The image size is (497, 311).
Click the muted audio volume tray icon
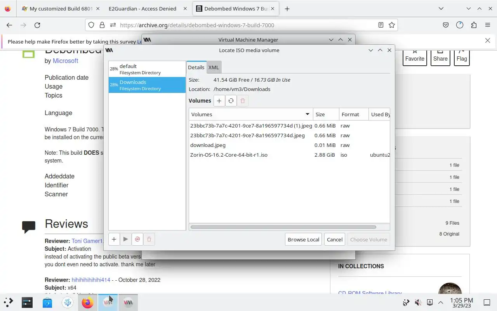418,302
